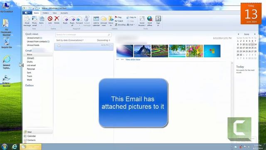The image size is (266, 150).
Task: Click Send/Receive button
Action: click(x=142, y=21)
